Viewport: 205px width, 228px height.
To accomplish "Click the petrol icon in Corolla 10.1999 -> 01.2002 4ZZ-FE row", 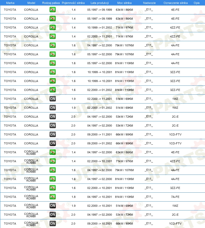I will (52, 28).
